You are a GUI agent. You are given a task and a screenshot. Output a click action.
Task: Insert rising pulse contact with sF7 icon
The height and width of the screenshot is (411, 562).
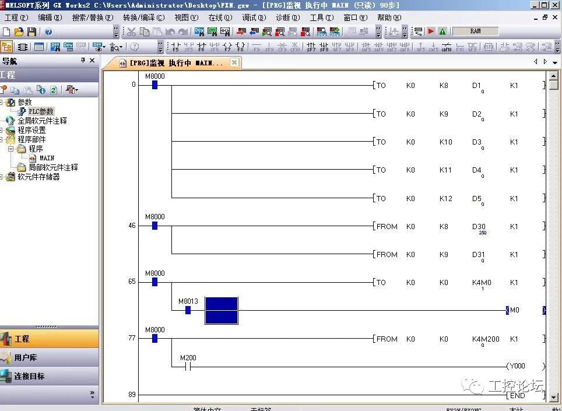pyautogui.click(x=311, y=47)
